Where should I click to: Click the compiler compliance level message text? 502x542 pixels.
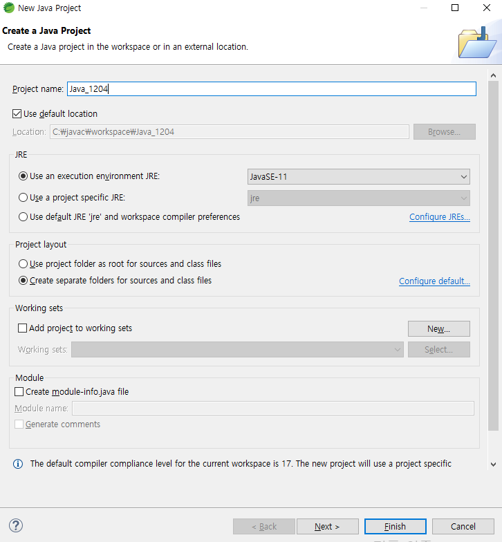[241, 463]
